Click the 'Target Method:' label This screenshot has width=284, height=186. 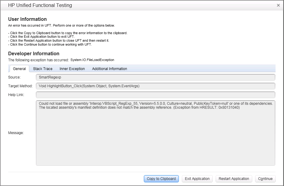20,86
